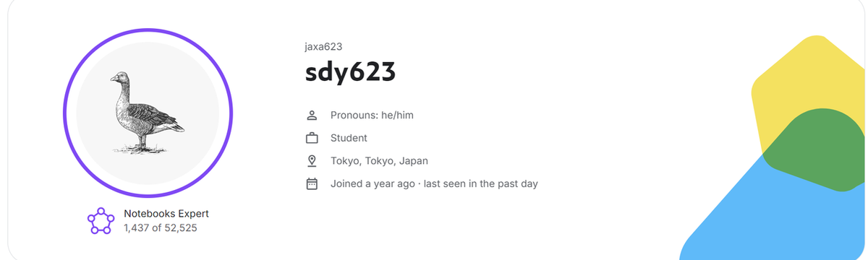The height and width of the screenshot is (260, 868).
Task: Click the green overlapping banner shape
Action: [x=817, y=152]
